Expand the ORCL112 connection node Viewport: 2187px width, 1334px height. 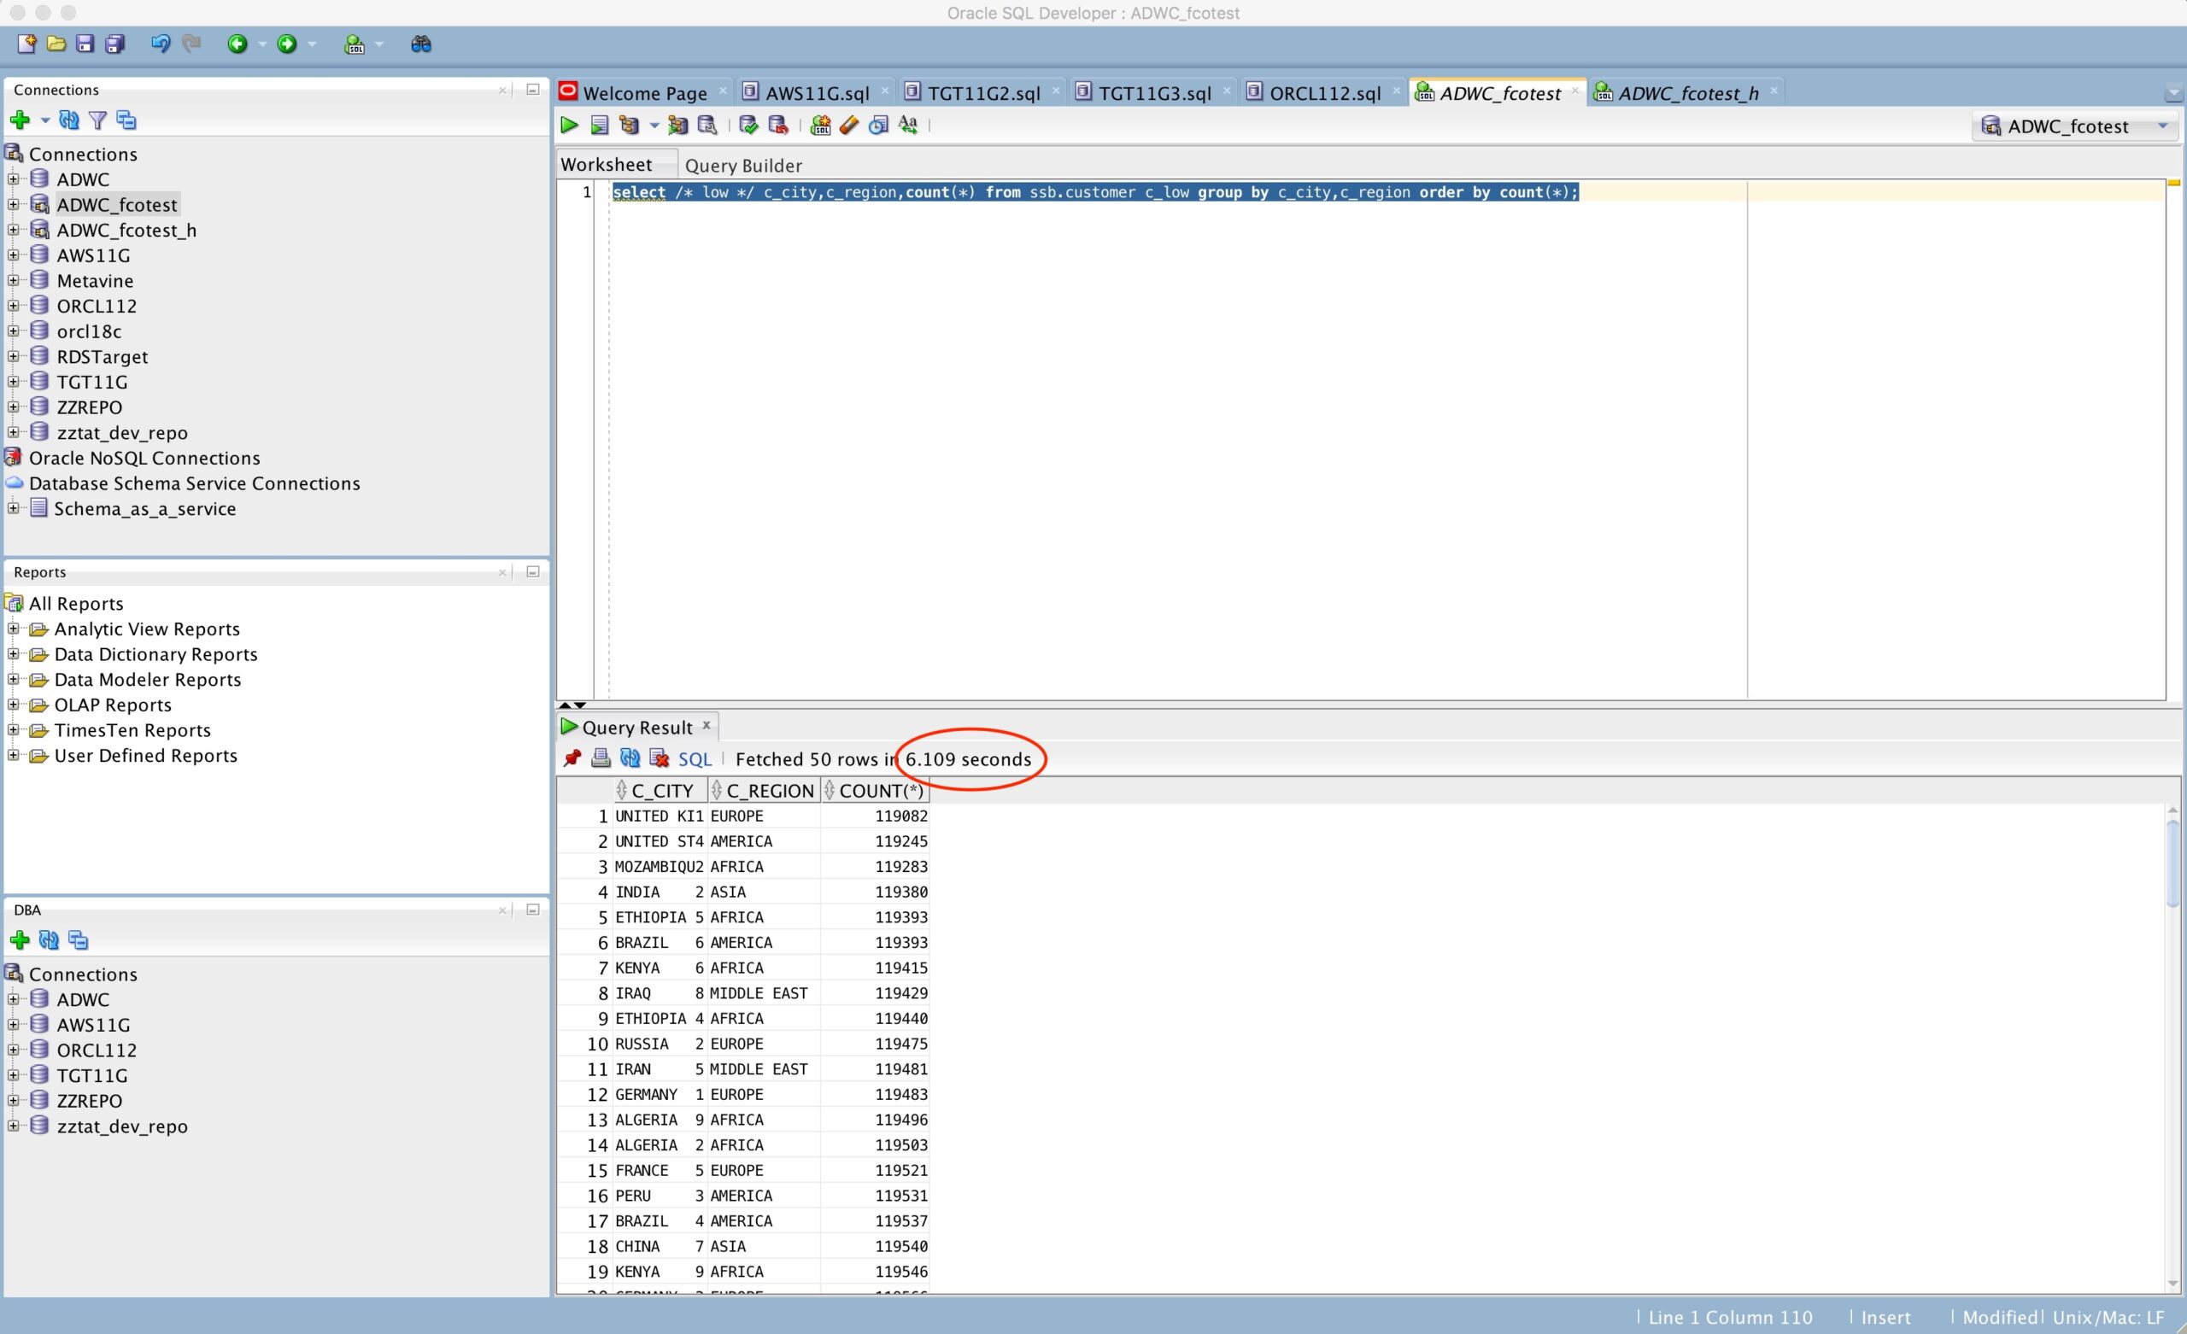[x=14, y=306]
